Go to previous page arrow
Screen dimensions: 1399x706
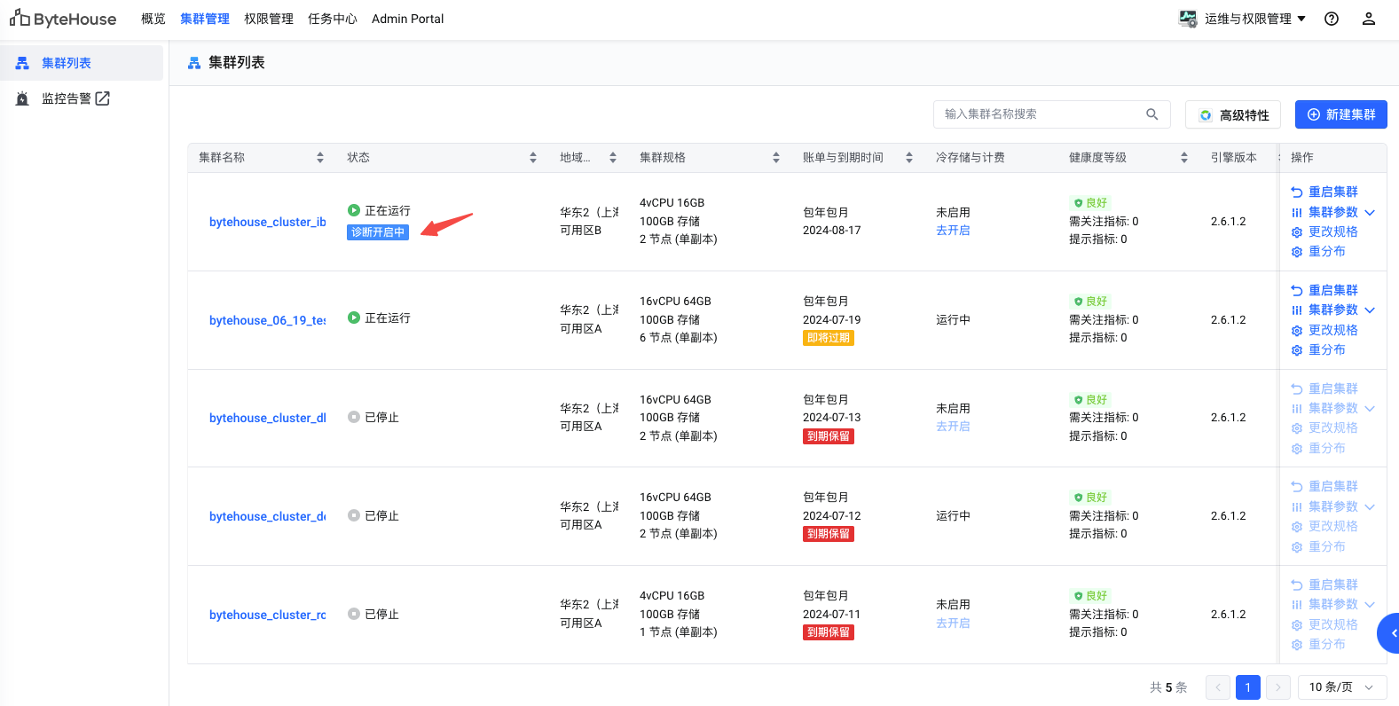point(1218,687)
